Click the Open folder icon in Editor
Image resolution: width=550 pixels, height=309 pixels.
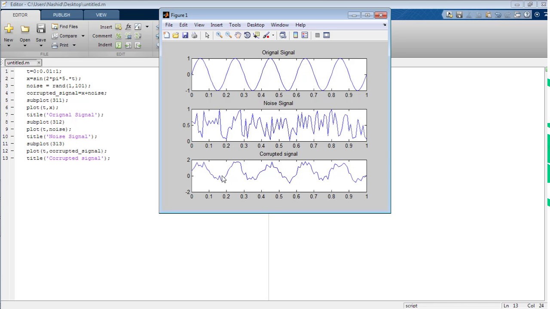[x=25, y=29]
